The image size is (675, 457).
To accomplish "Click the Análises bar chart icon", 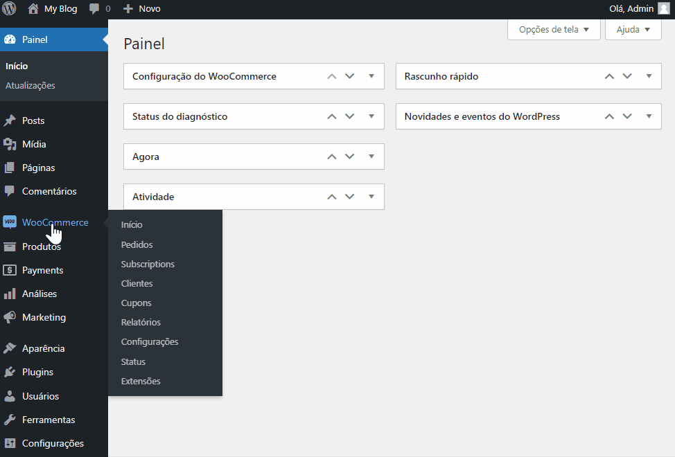I will click(10, 294).
